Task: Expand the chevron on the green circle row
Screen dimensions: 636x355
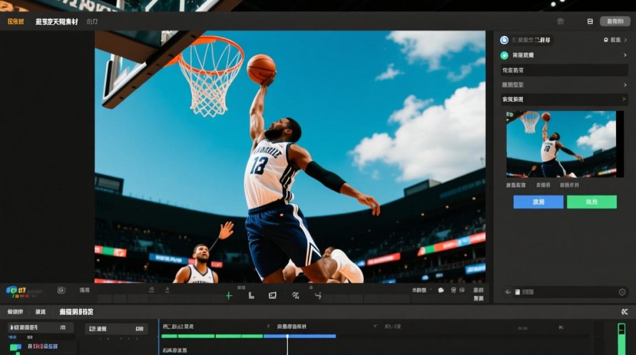Action: tap(625, 55)
